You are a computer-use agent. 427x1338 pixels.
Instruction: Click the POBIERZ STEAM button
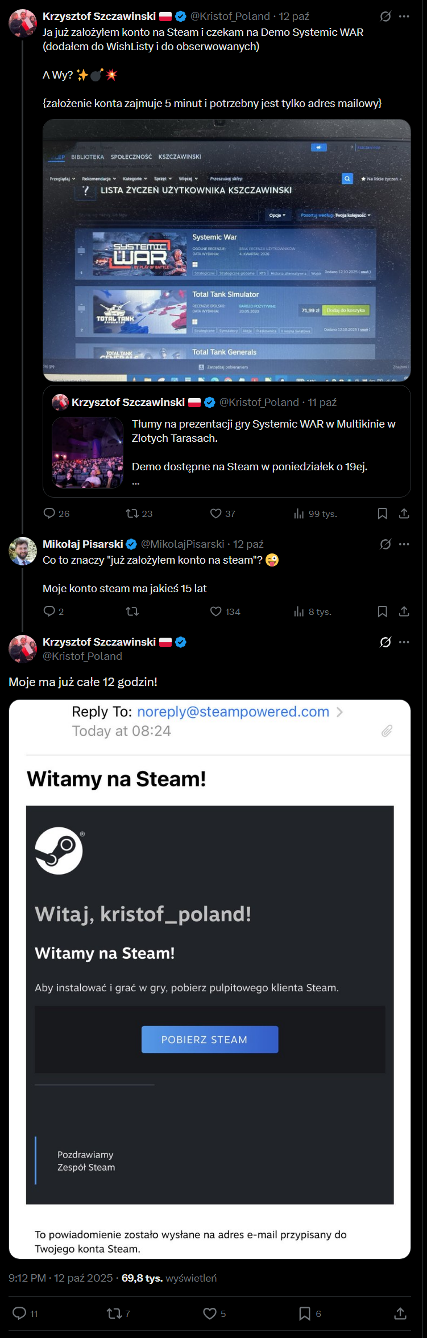coord(210,1040)
